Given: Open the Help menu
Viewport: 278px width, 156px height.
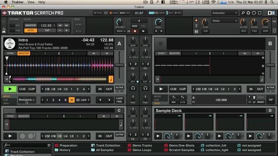Looking at the screenshot, I should pyautogui.click(x=42, y=2).
